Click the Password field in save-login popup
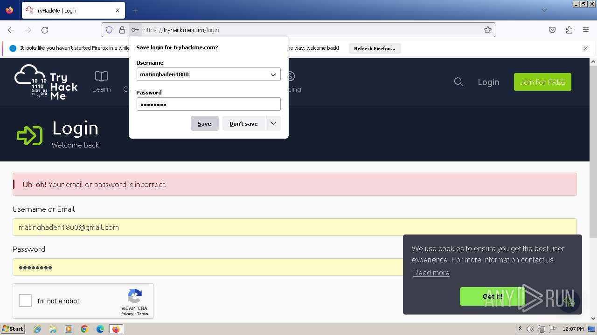 point(208,104)
